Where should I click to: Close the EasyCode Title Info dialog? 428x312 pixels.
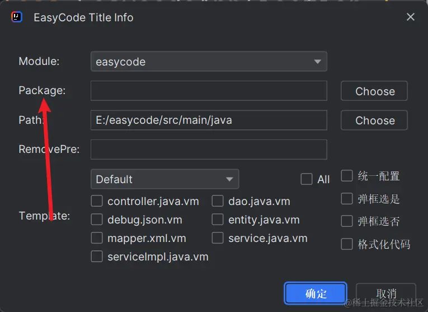411,17
